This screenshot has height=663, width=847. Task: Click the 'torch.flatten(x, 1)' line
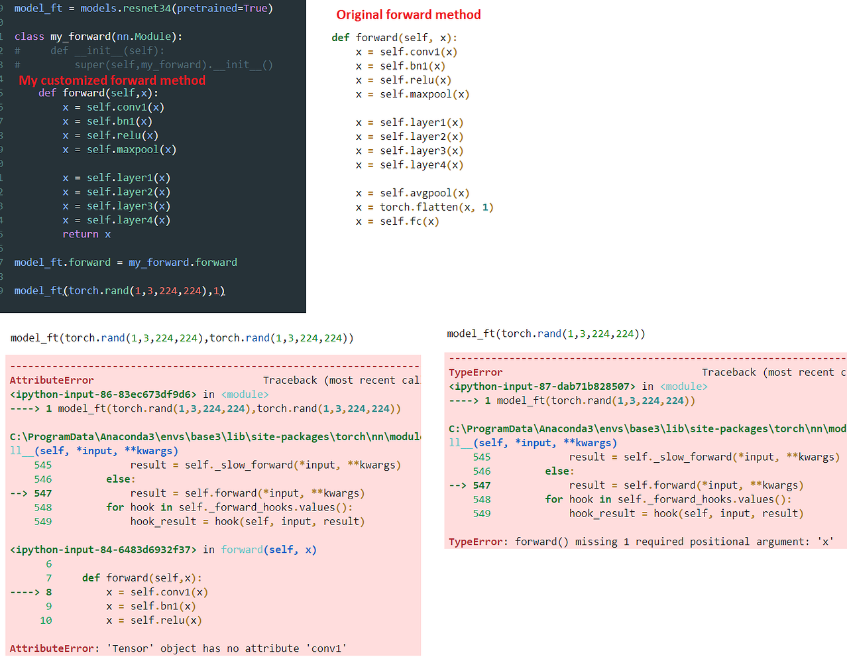click(x=424, y=208)
